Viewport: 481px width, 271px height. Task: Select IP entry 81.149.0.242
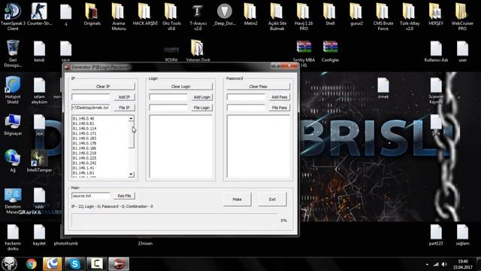85,163
